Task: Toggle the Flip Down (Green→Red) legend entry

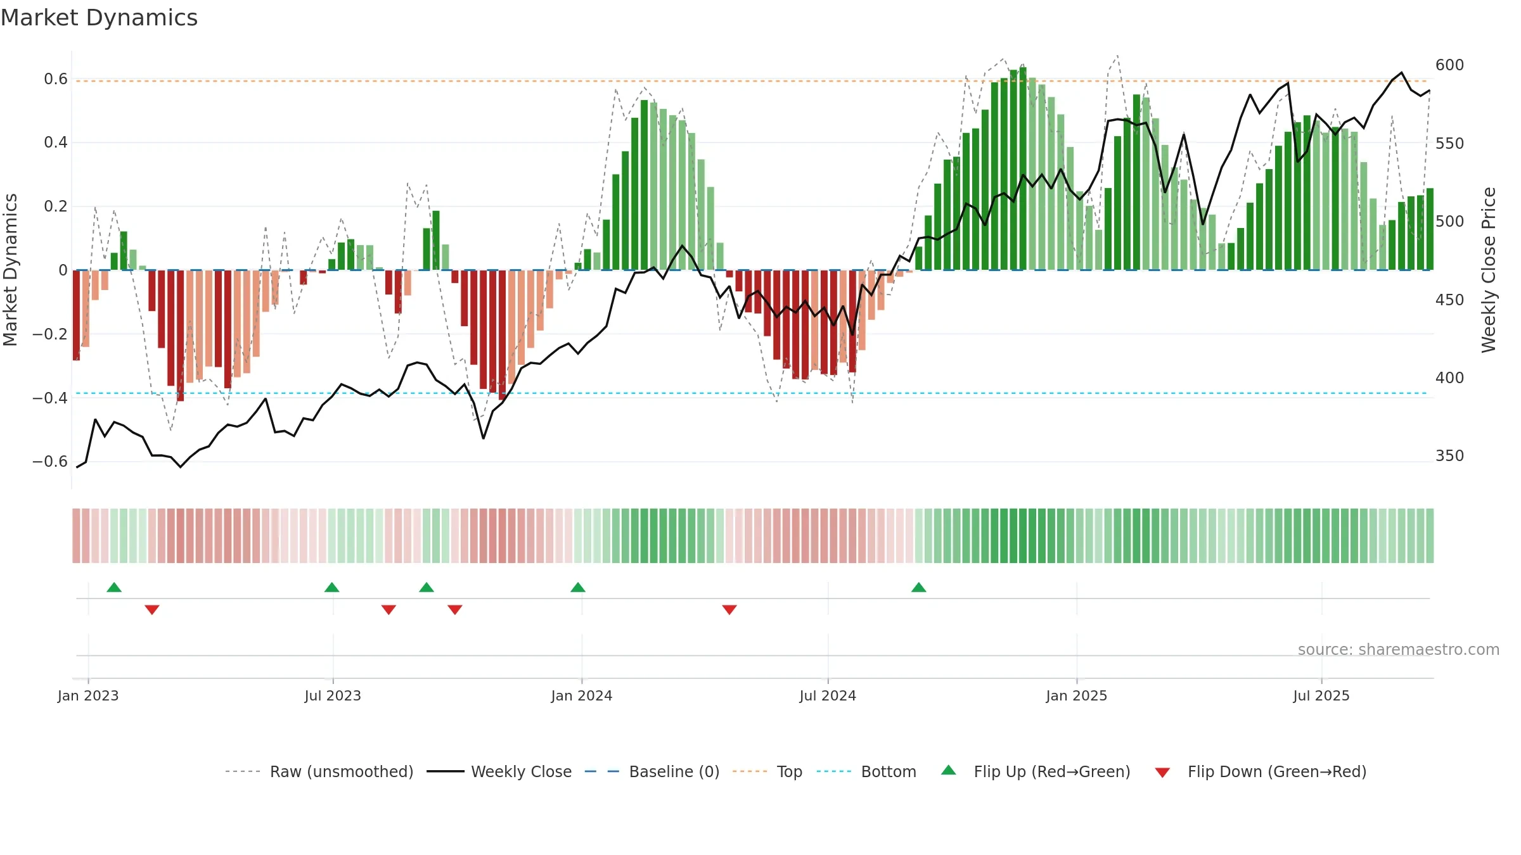Action: click(1260, 771)
